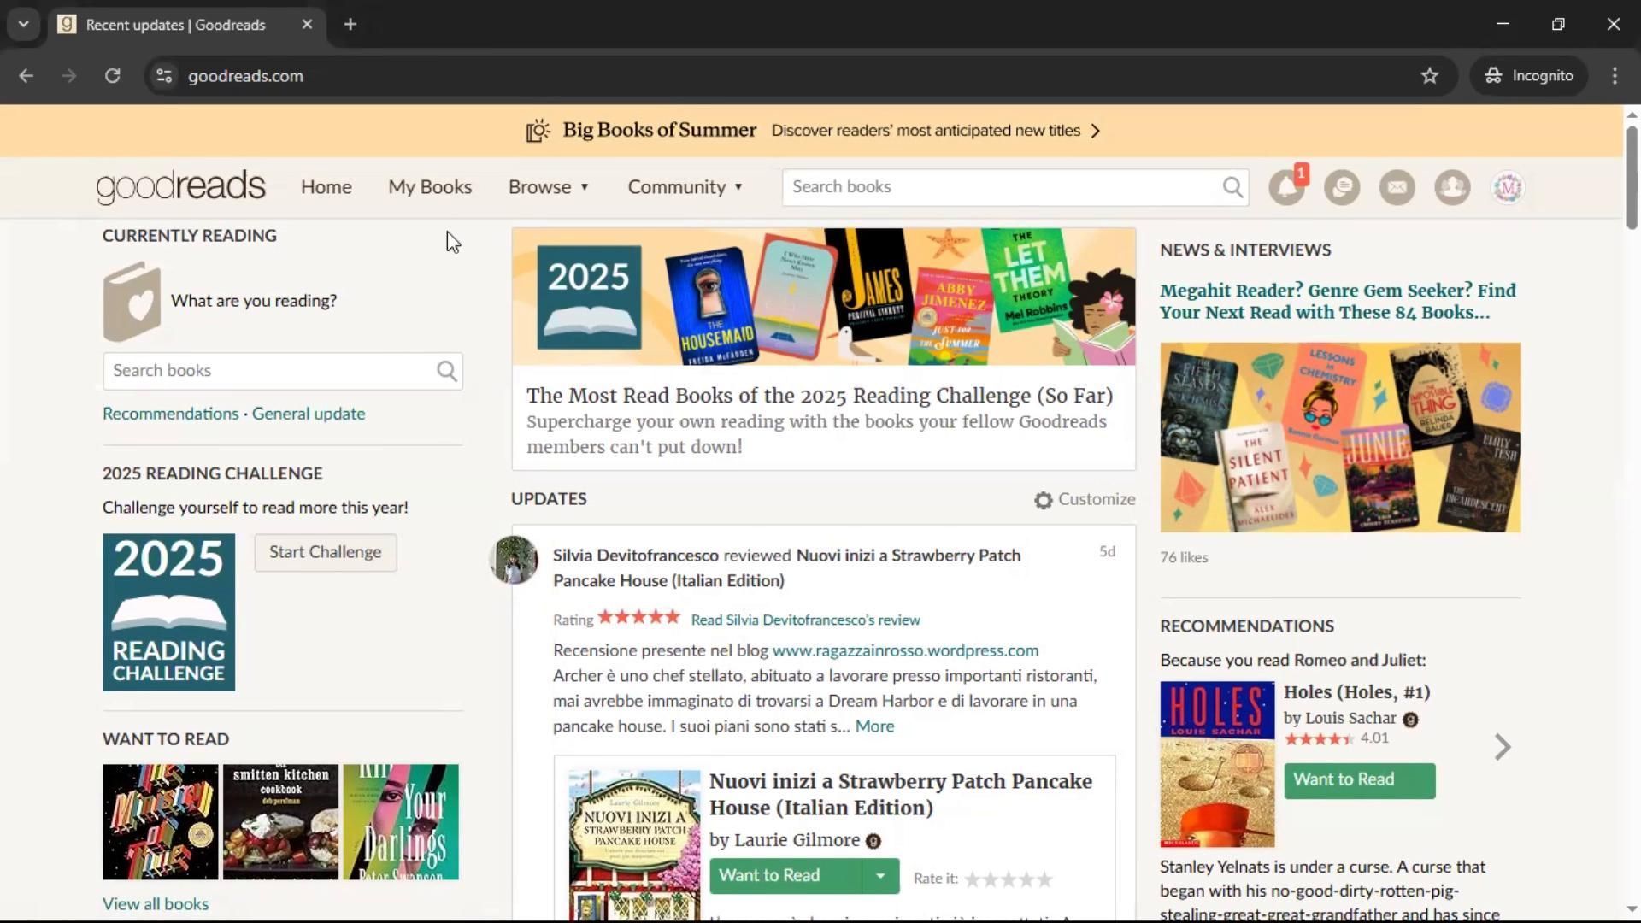Rate the book five stars
The height and width of the screenshot is (923, 1641).
point(1044,879)
